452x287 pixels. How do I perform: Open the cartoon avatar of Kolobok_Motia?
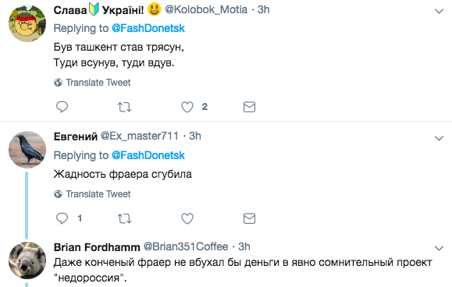coord(27,23)
